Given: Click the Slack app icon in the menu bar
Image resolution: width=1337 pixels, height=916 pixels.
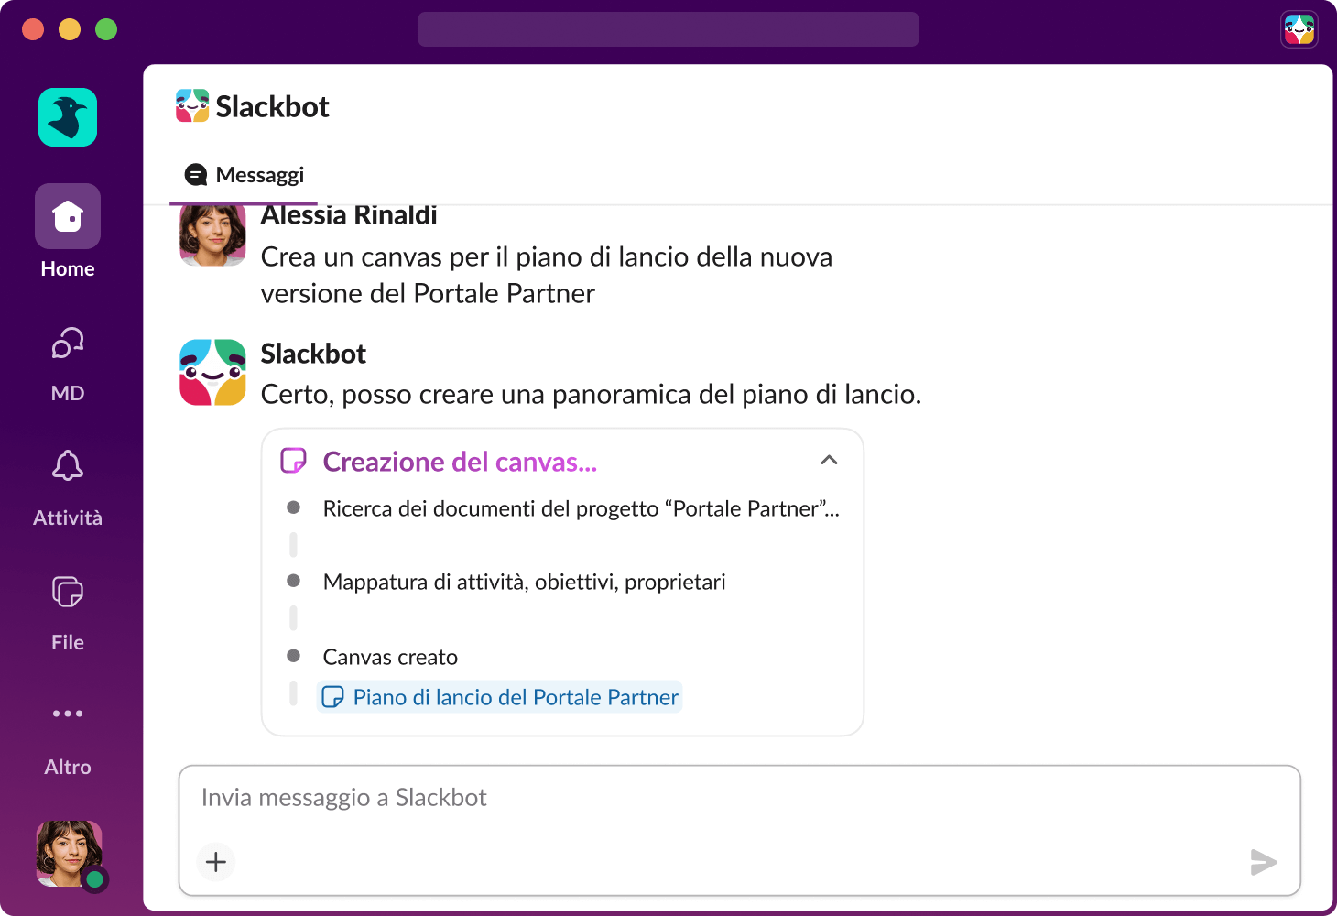Looking at the screenshot, I should point(1299,28).
